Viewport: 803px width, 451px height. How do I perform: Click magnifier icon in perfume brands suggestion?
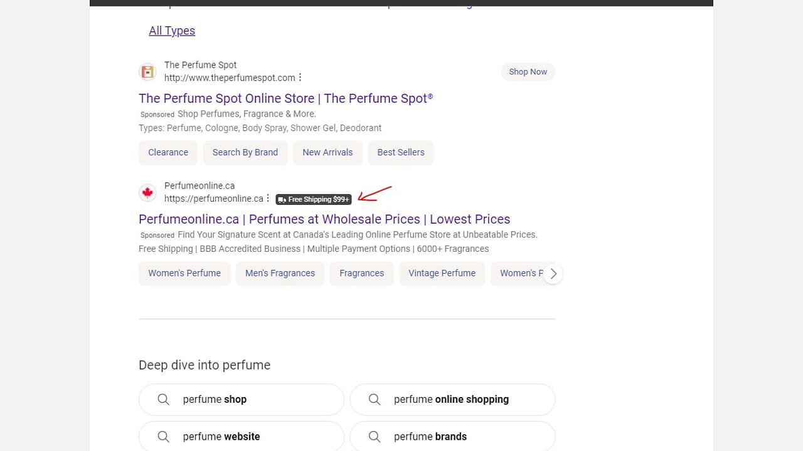point(375,437)
